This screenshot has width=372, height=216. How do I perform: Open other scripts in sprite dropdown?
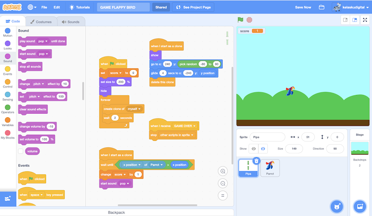click(177, 135)
